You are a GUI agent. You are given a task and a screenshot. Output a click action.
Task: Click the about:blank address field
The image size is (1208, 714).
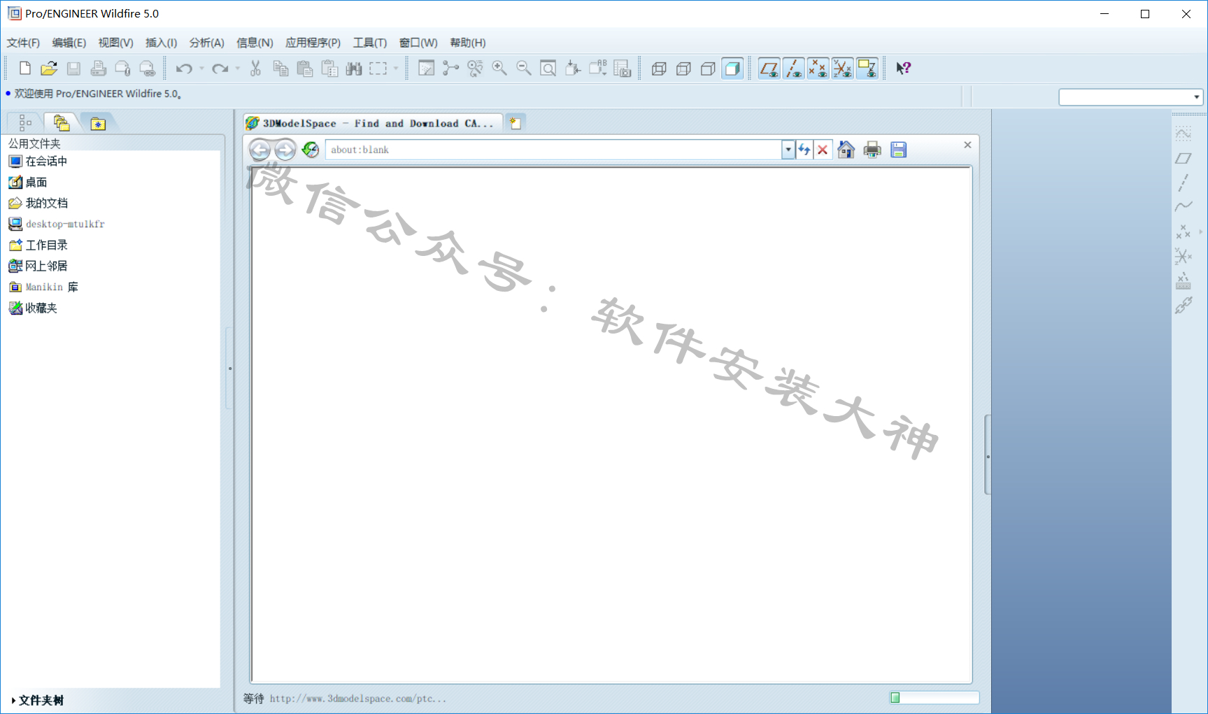coord(553,150)
